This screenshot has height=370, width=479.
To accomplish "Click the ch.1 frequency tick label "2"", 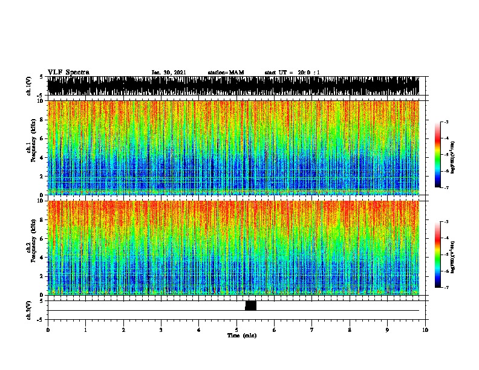I will [42, 177].
